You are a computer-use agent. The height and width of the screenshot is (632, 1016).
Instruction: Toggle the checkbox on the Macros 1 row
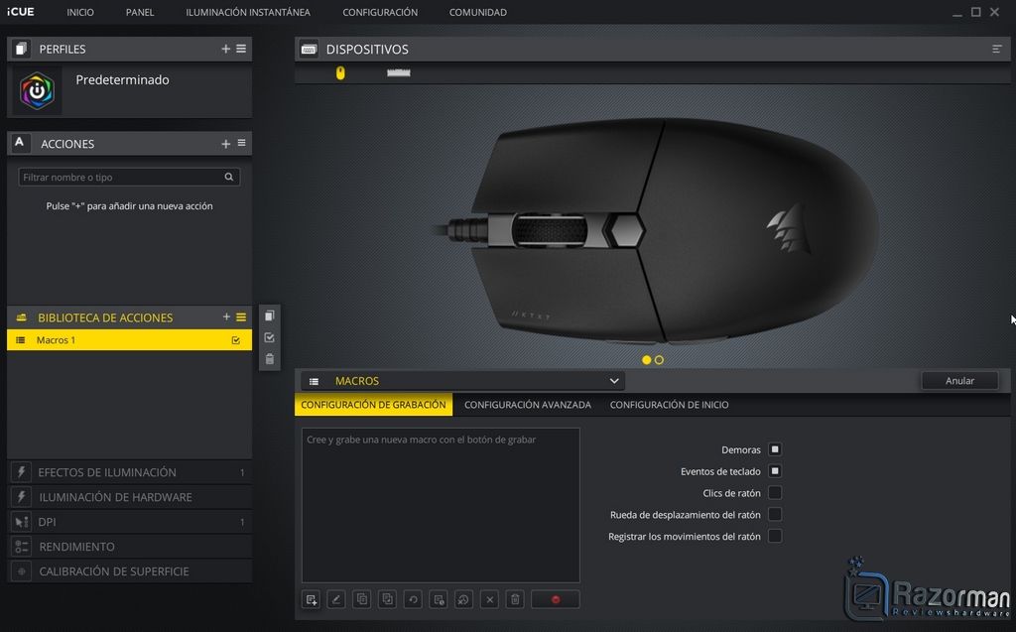(x=236, y=340)
